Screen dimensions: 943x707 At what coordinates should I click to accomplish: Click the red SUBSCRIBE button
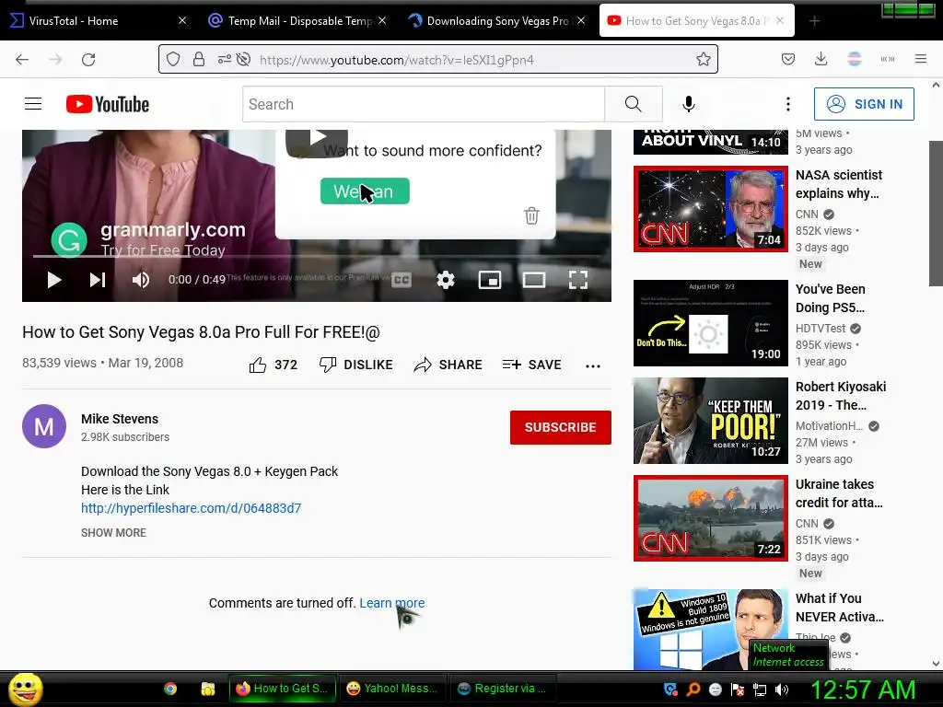(561, 427)
